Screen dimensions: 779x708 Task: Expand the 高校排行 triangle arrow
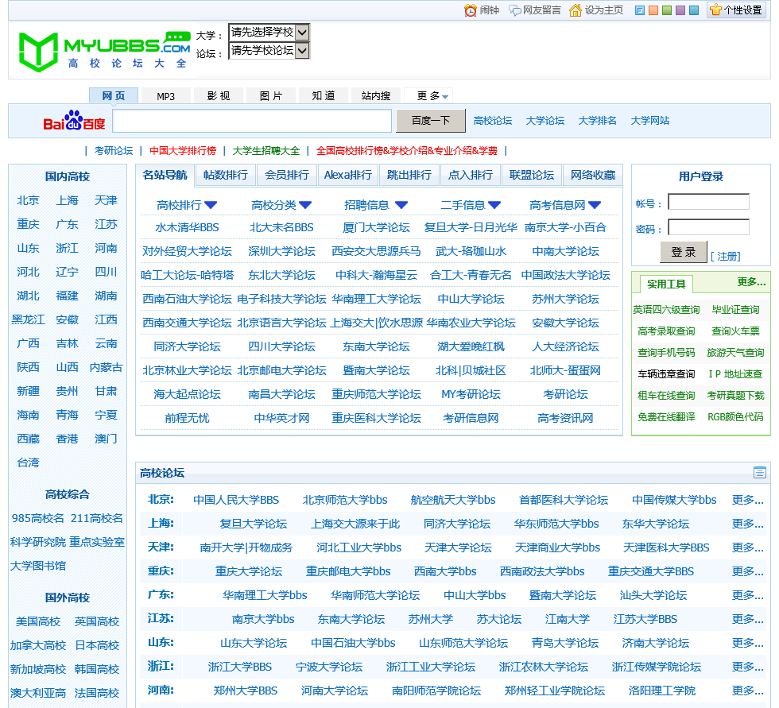point(211,205)
